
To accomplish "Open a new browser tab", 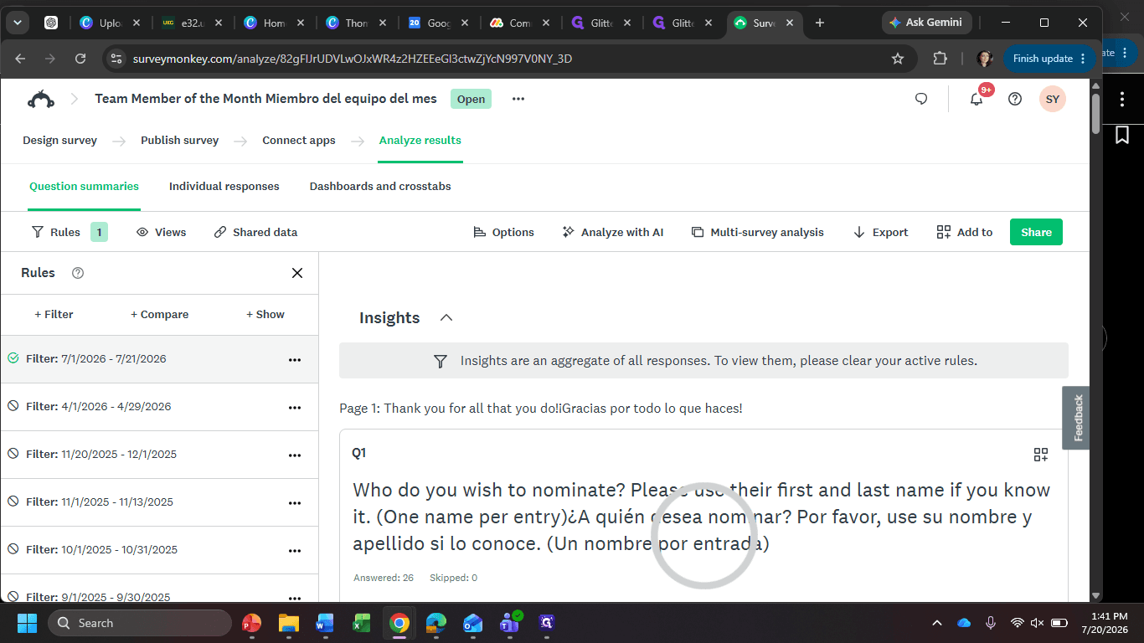I will click(820, 23).
